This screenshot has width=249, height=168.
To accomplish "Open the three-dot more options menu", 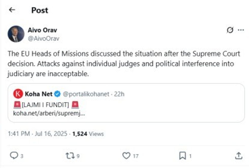I will point(241,30).
